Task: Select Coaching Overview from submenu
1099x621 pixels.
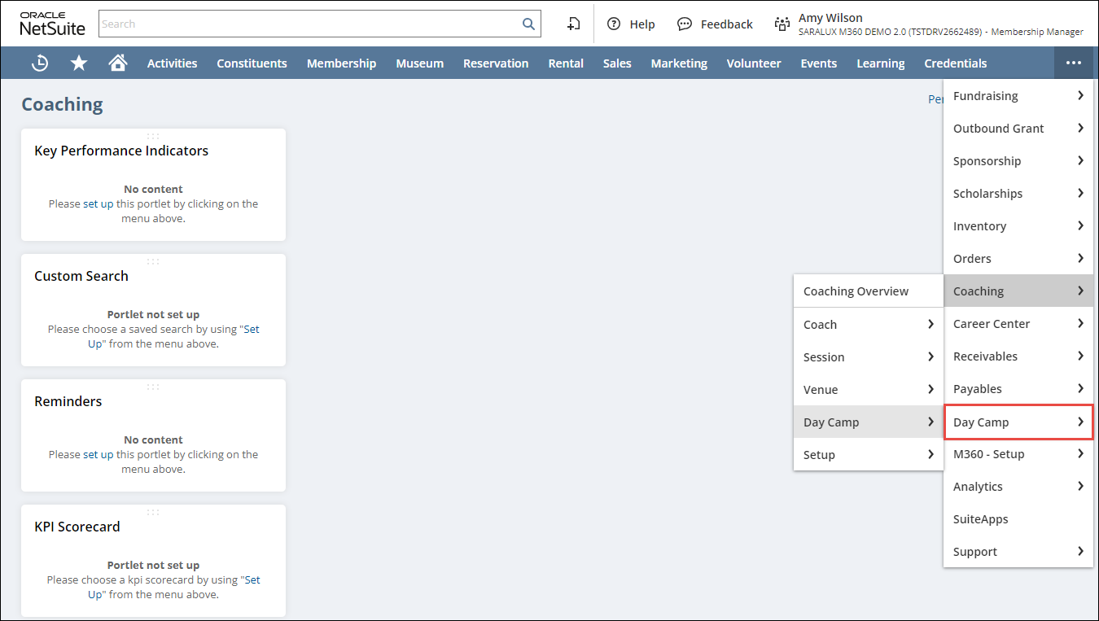Action: 856,291
